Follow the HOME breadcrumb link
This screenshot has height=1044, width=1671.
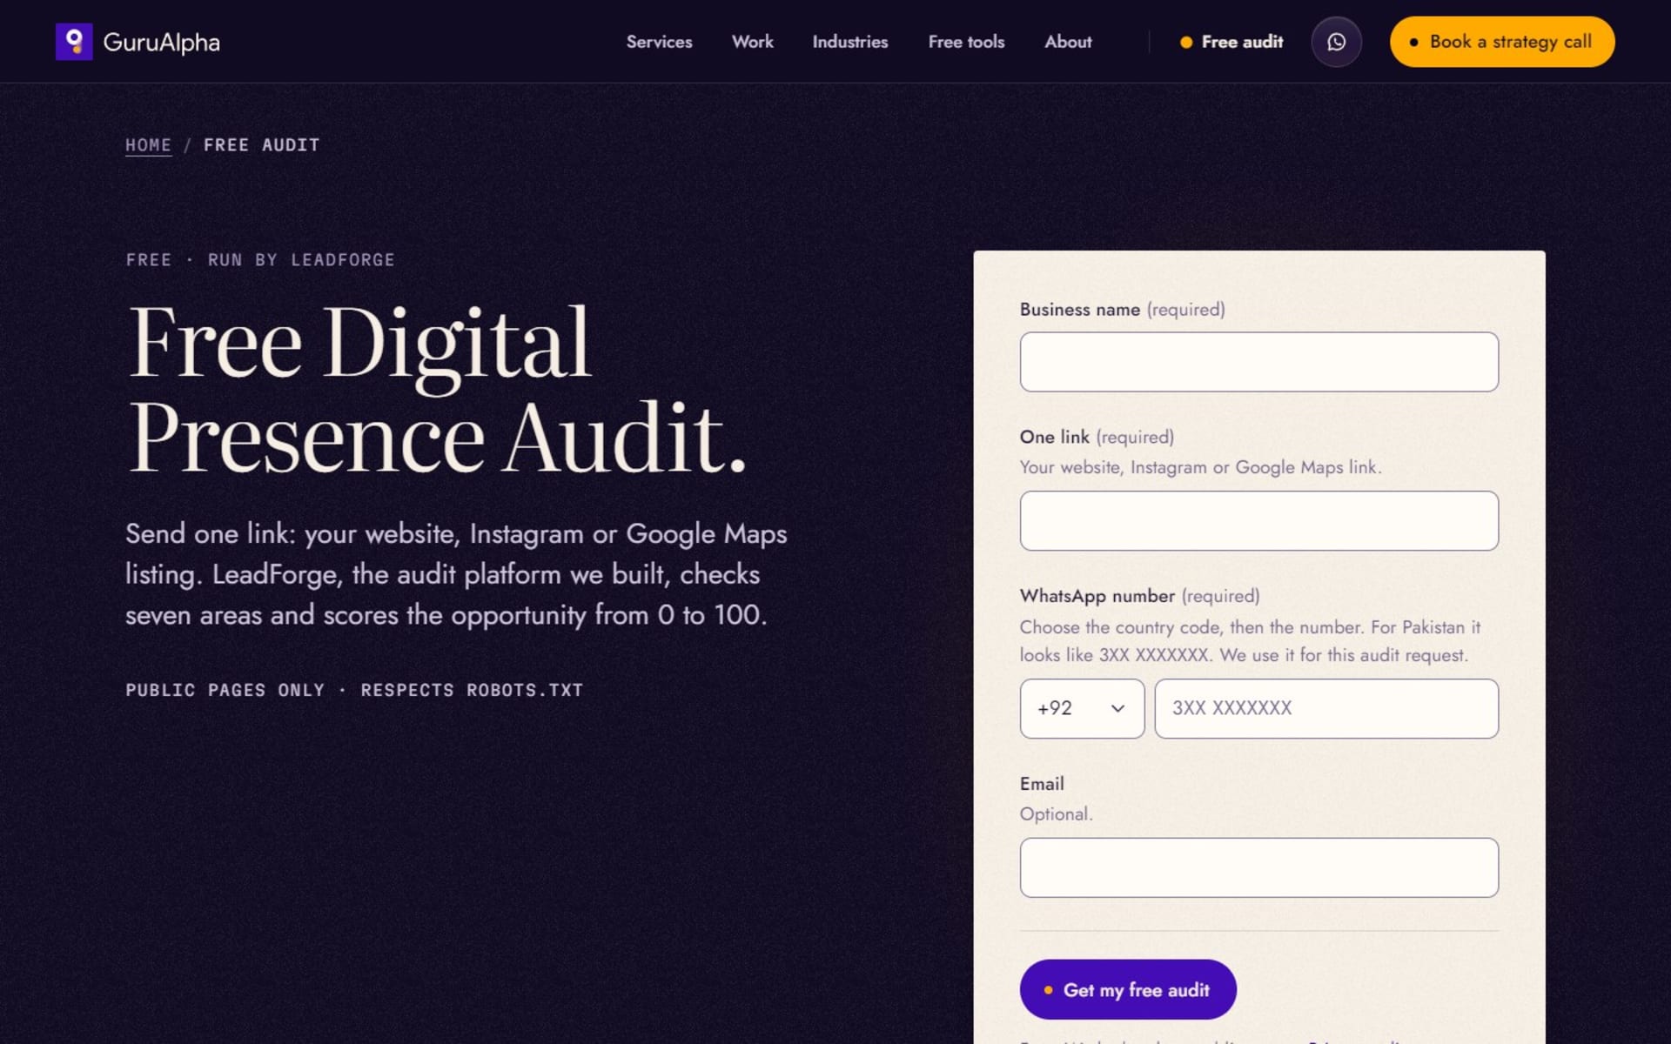pos(148,145)
